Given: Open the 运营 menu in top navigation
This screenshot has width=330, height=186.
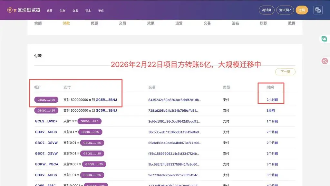Looking at the screenshot, I should tap(49, 10).
